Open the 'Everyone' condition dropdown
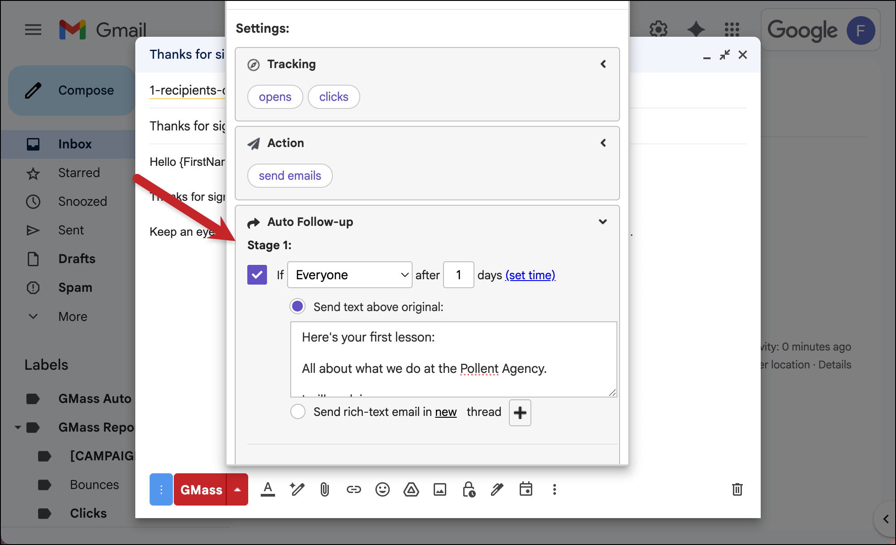The image size is (896, 545). [x=349, y=275]
